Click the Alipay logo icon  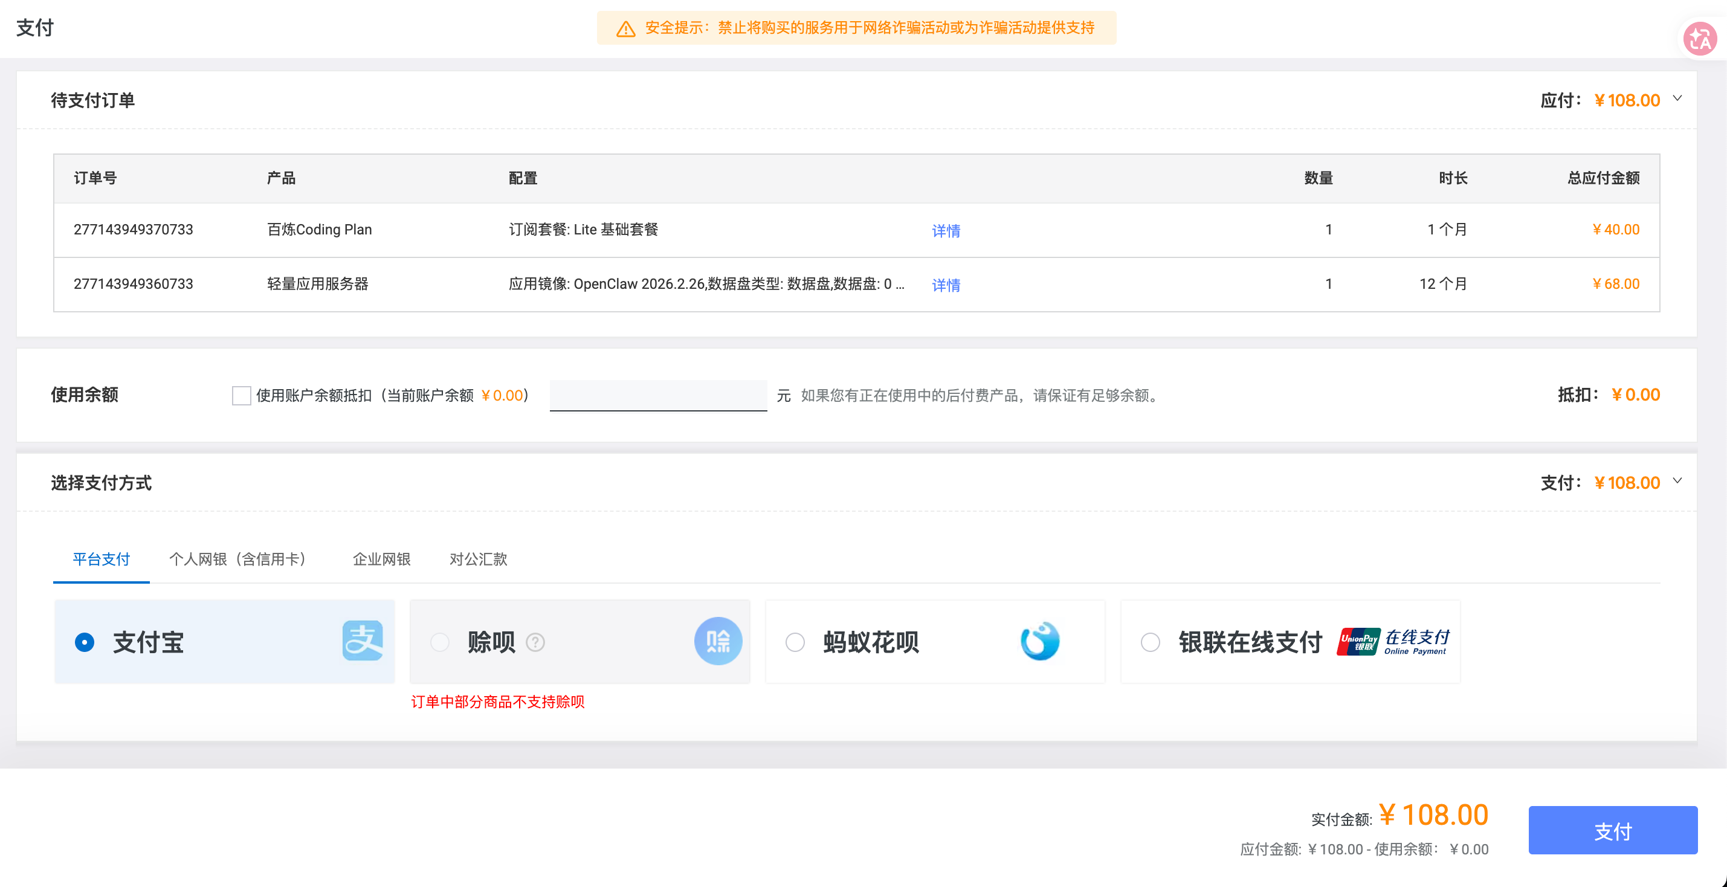point(362,641)
